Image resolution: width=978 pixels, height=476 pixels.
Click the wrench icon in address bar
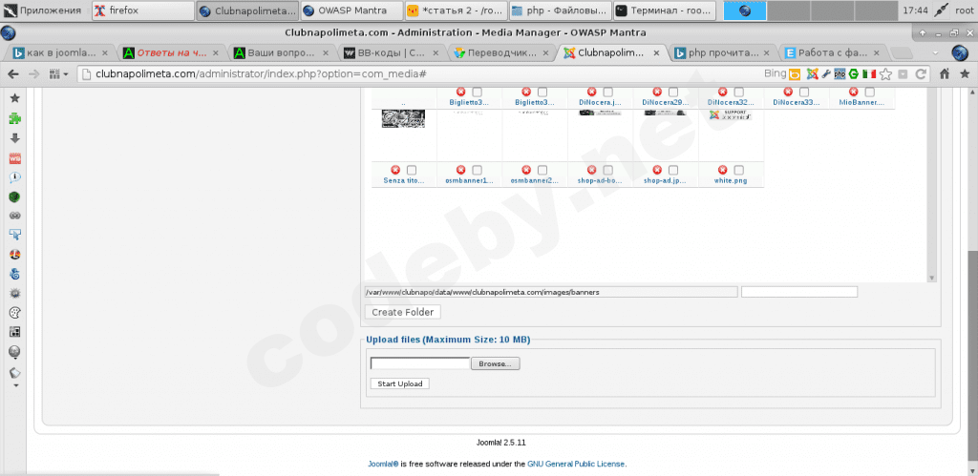click(x=826, y=74)
